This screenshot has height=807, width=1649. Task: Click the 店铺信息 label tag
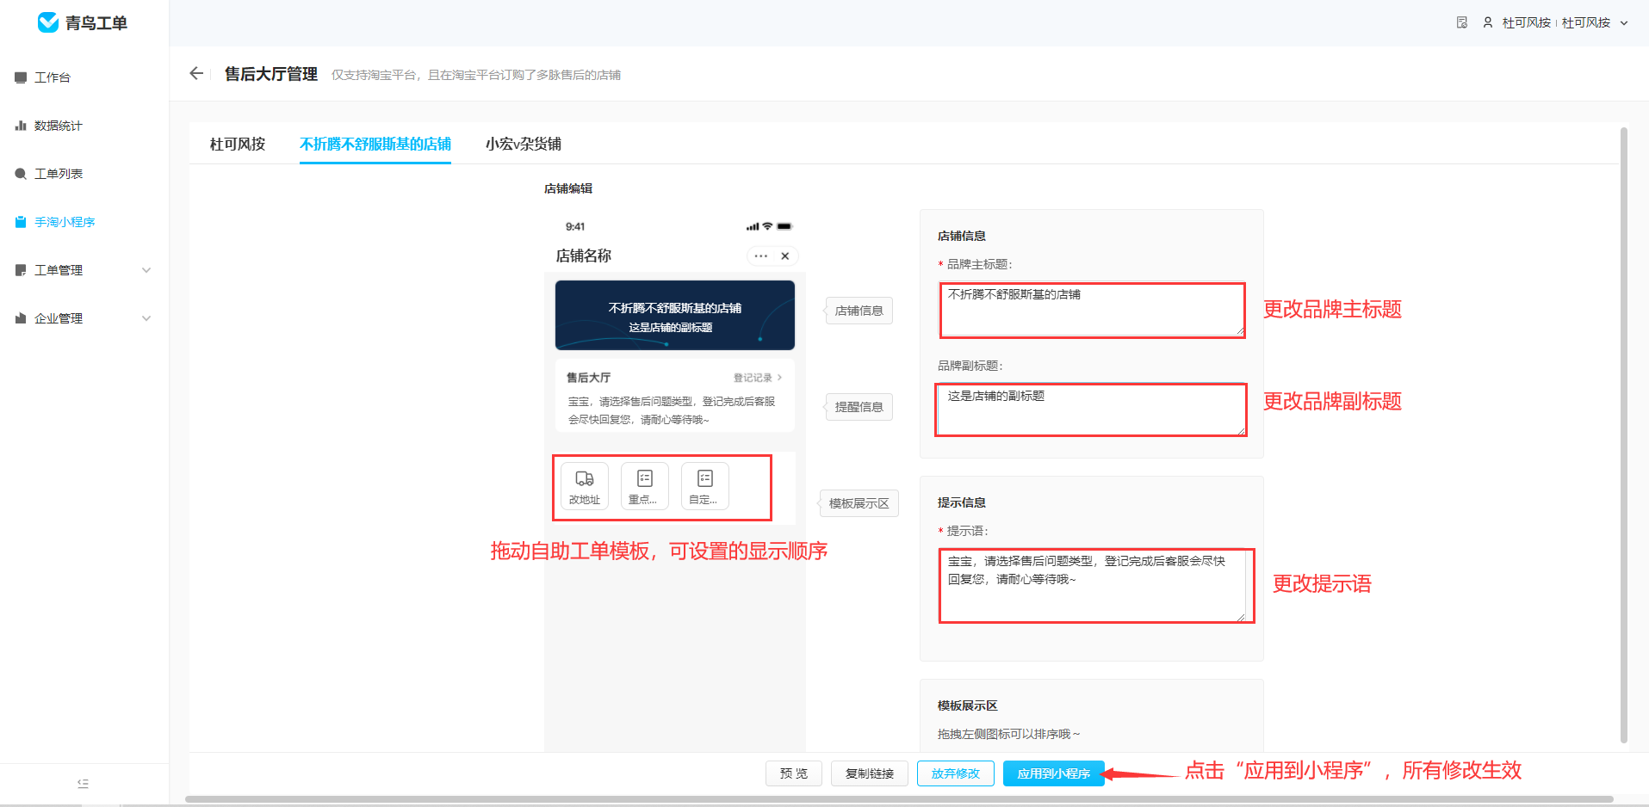859,311
